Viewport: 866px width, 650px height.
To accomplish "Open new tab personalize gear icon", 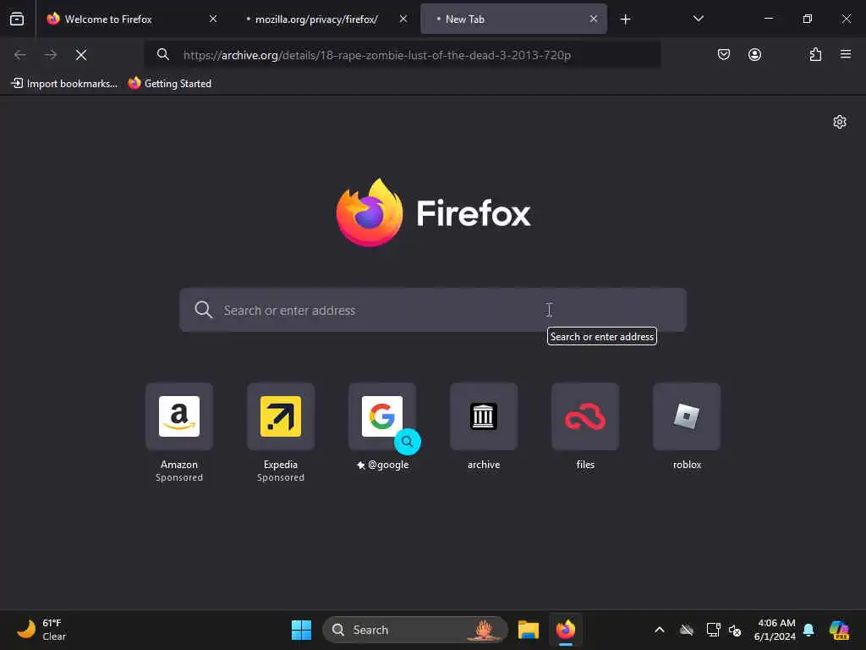I will (x=840, y=122).
